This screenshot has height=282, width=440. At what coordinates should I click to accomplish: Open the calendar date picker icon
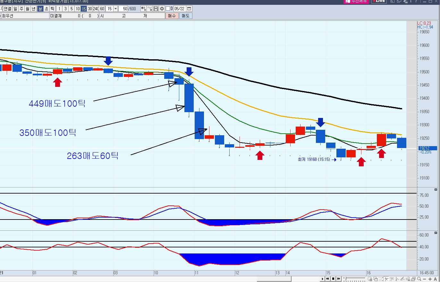tap(189, 9)
